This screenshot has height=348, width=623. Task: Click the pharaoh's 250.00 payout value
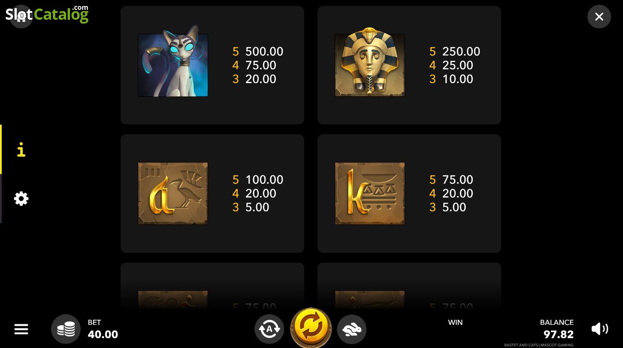pos(461,51)
